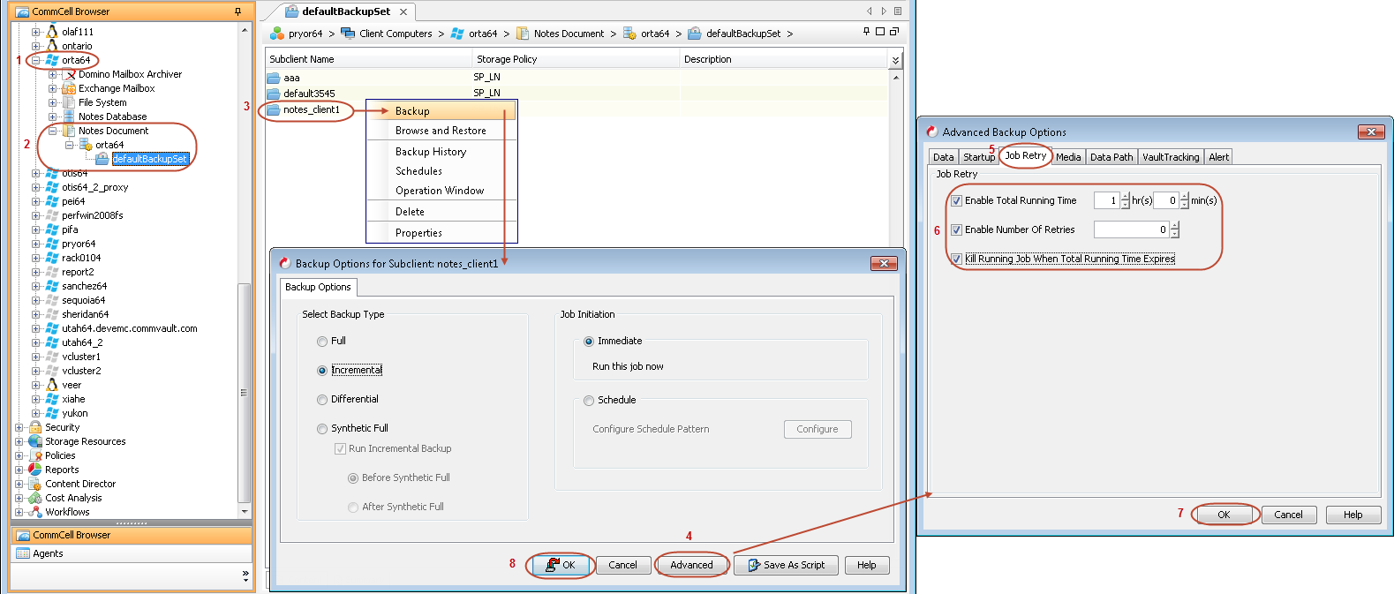The height and width of the screenshot is (594, 1394).
Task: Expand the File System agent node
Action: pos(52,102)
